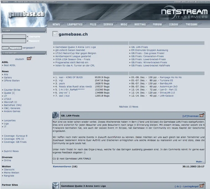
Task: Click Kommentieren under LAN-Finals article
Action: coord(62,167)
